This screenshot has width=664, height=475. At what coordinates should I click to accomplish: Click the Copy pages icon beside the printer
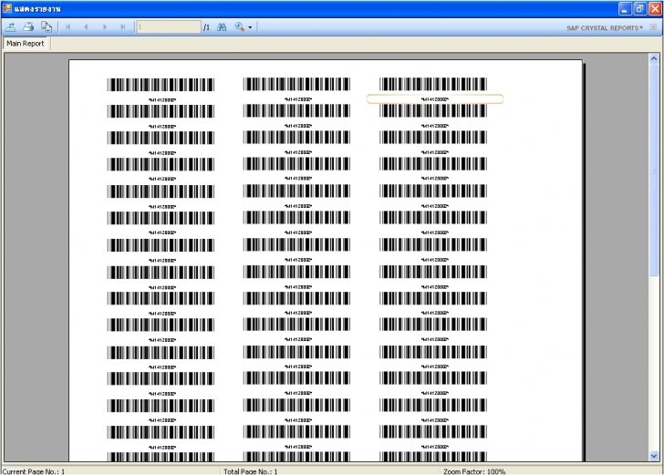click(47, 27)
